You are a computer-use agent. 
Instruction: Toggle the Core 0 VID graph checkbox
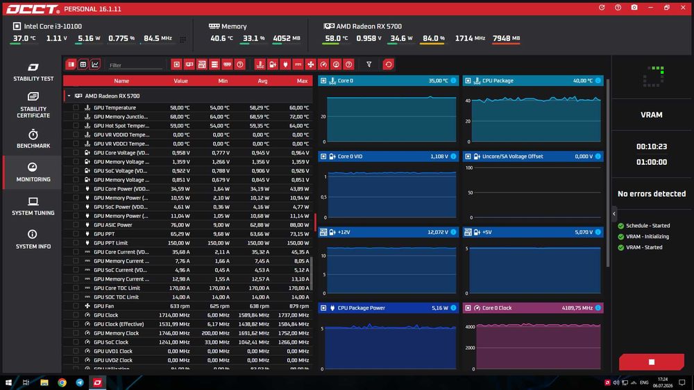[x=323, y=157]
